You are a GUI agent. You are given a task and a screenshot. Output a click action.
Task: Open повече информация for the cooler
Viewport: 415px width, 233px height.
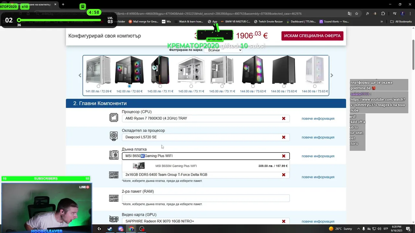click(x=318, y=137)
